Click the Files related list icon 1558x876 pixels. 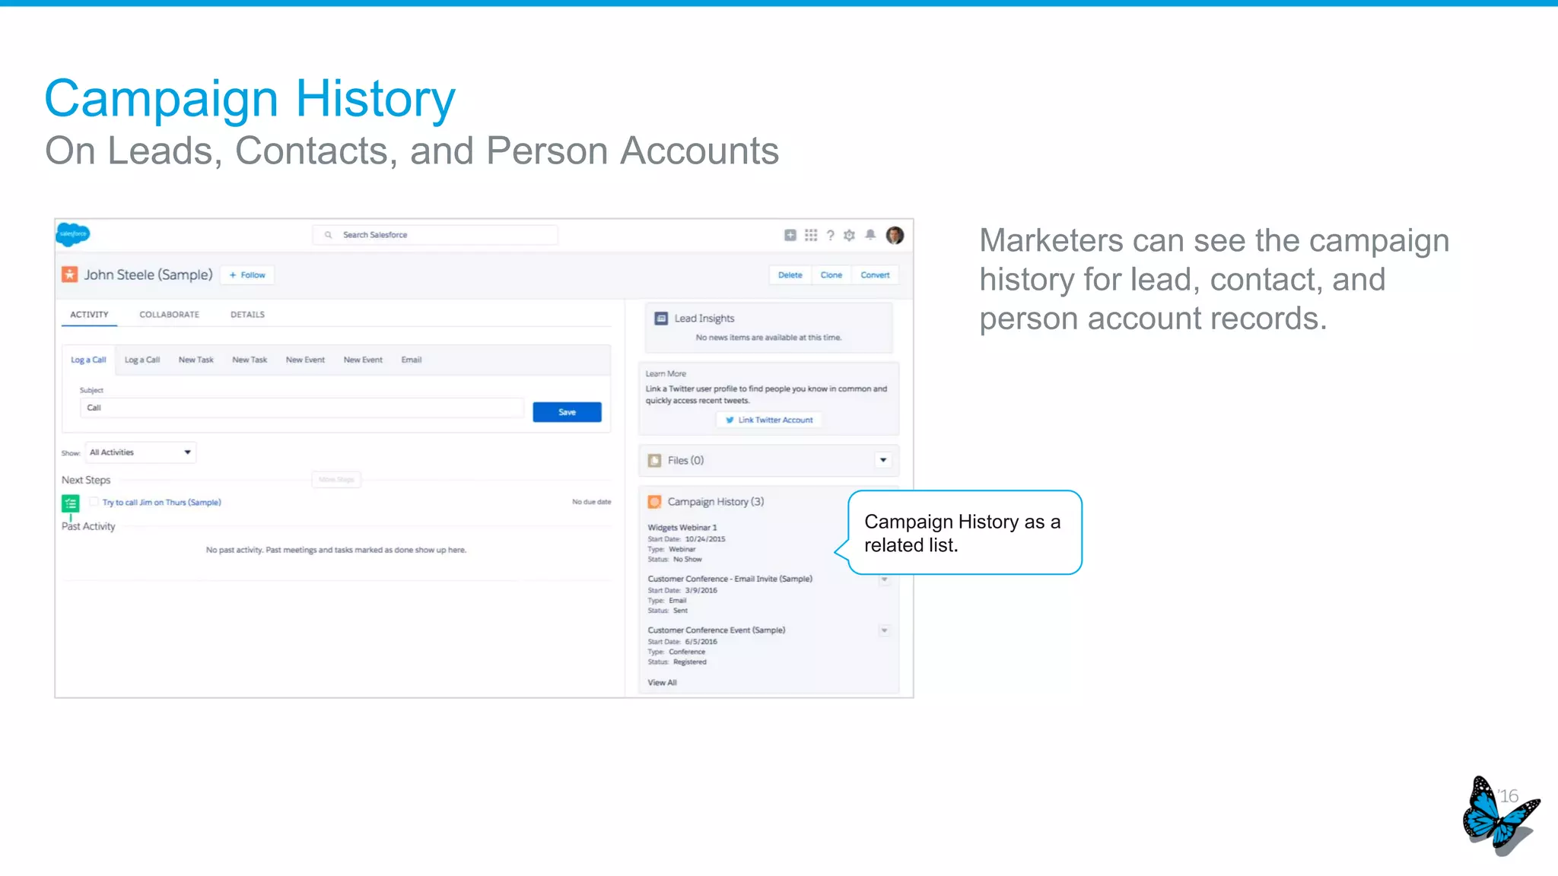tap(654, 460)
